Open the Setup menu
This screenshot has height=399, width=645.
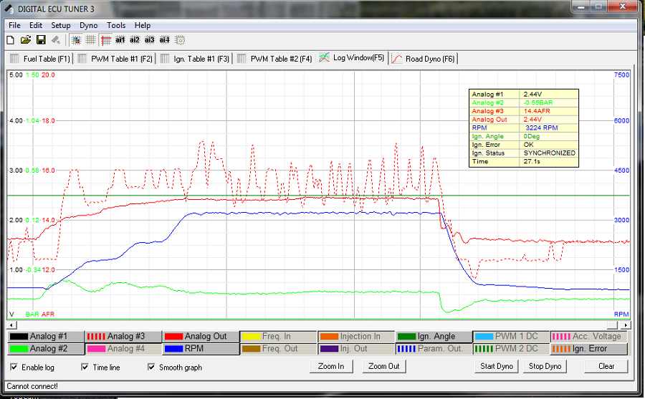[61, 25]
